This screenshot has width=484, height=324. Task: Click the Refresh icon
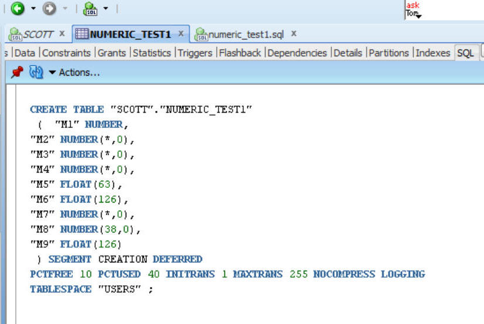pyautogui.click(x=36, y=72)
